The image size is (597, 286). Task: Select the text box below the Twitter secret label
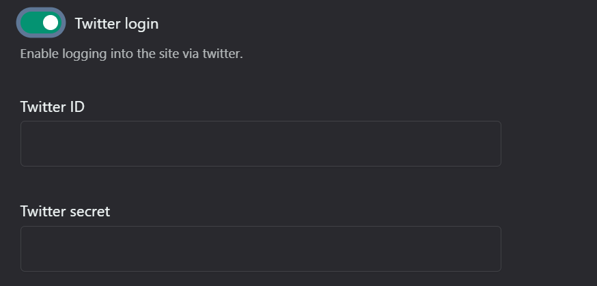pos(261,248)
